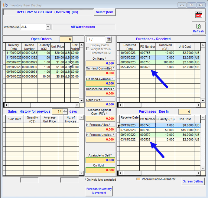Select PO Number 000532 in Purchases Due In

pos(148,140)
